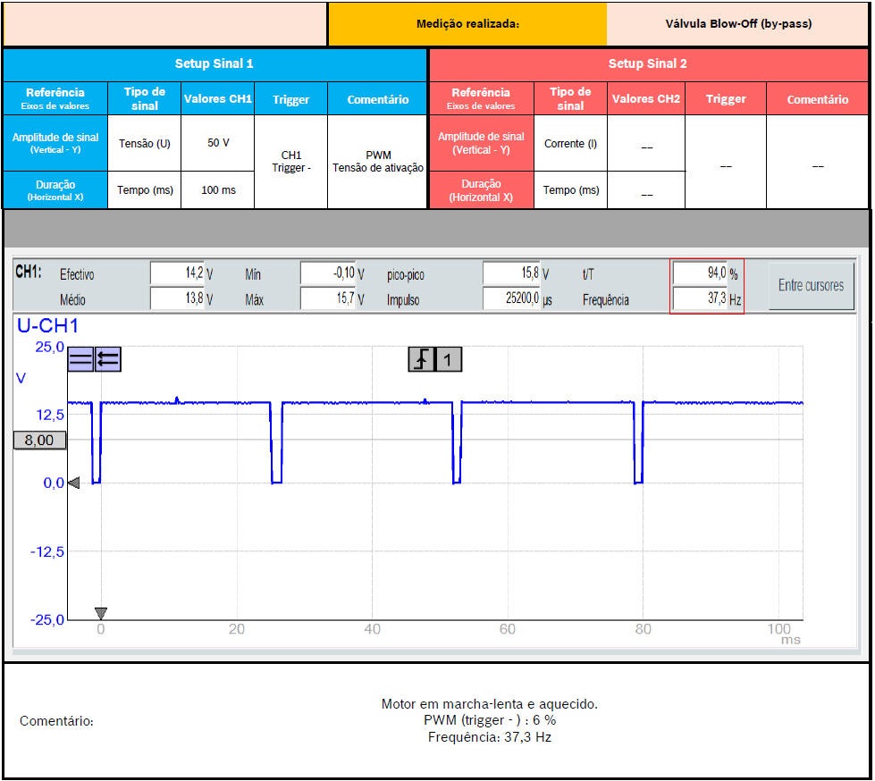Click the Máx 15,7 V value field
This screenshot has width=875, height=781.
pyautogui.click(x=328, y=300)
